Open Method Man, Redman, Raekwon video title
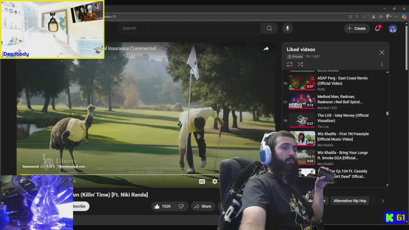Screen dimensions: 409x230 tap(340, 99)
